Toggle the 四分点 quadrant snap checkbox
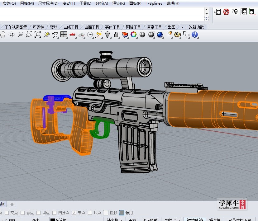The image size is (258, 221). pyautogui.click(x=54, y=213)
